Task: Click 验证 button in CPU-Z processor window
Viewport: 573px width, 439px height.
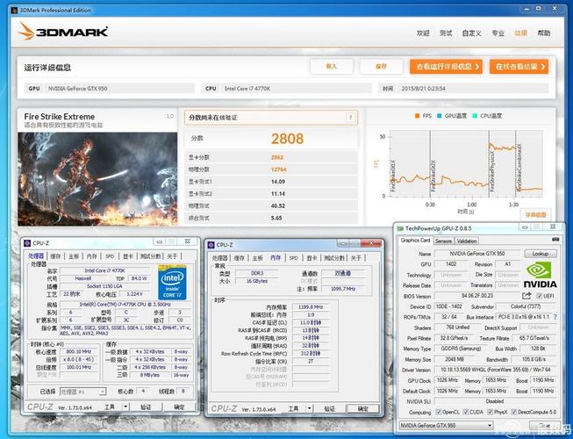Action: pos(146,407)
